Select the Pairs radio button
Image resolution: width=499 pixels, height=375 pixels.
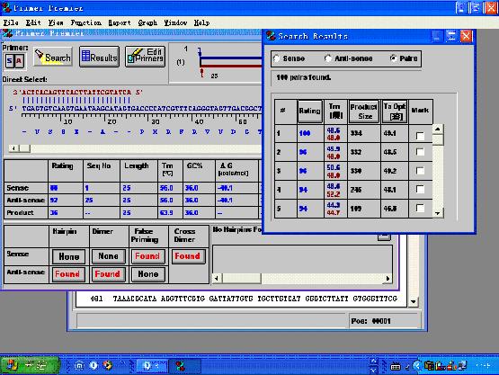pos(394,58)
